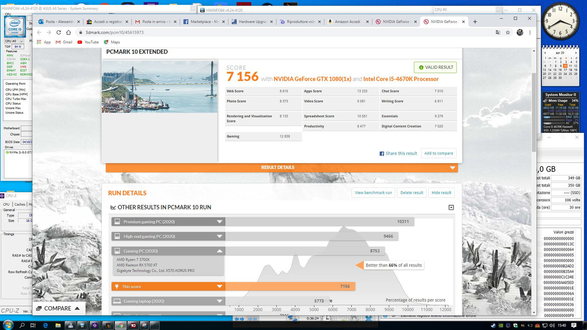Switch to 'Posta - Alessandro' tab

60,22
